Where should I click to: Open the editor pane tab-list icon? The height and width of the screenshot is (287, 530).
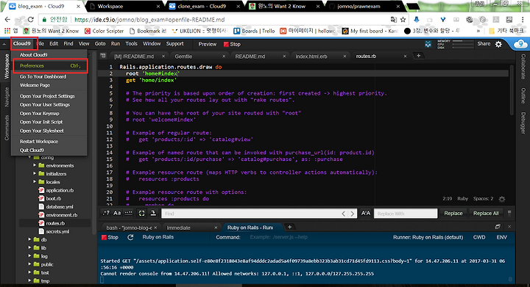pyautogui.click(x=103, y=56)
